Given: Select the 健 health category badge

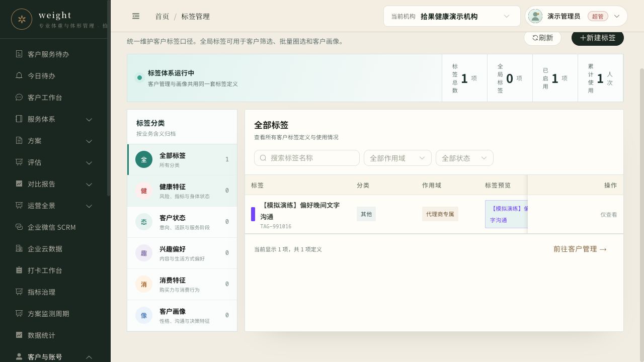Looking at the screenshot, I should coord(144,191).
